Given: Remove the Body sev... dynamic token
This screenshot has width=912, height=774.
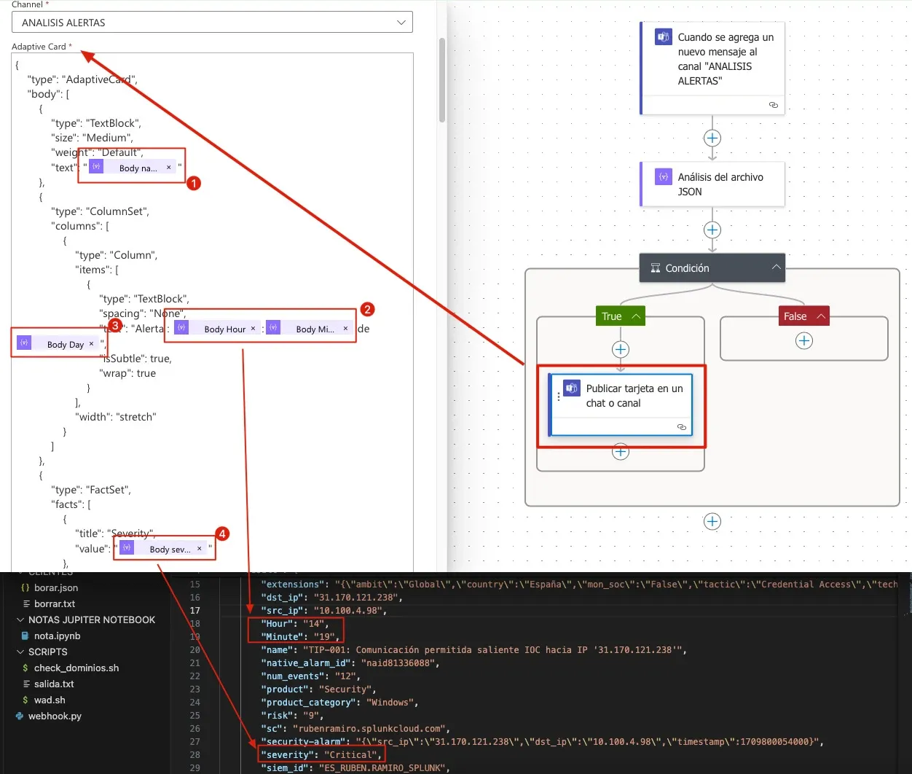Looking at the screenshot, I should [199, 549].
